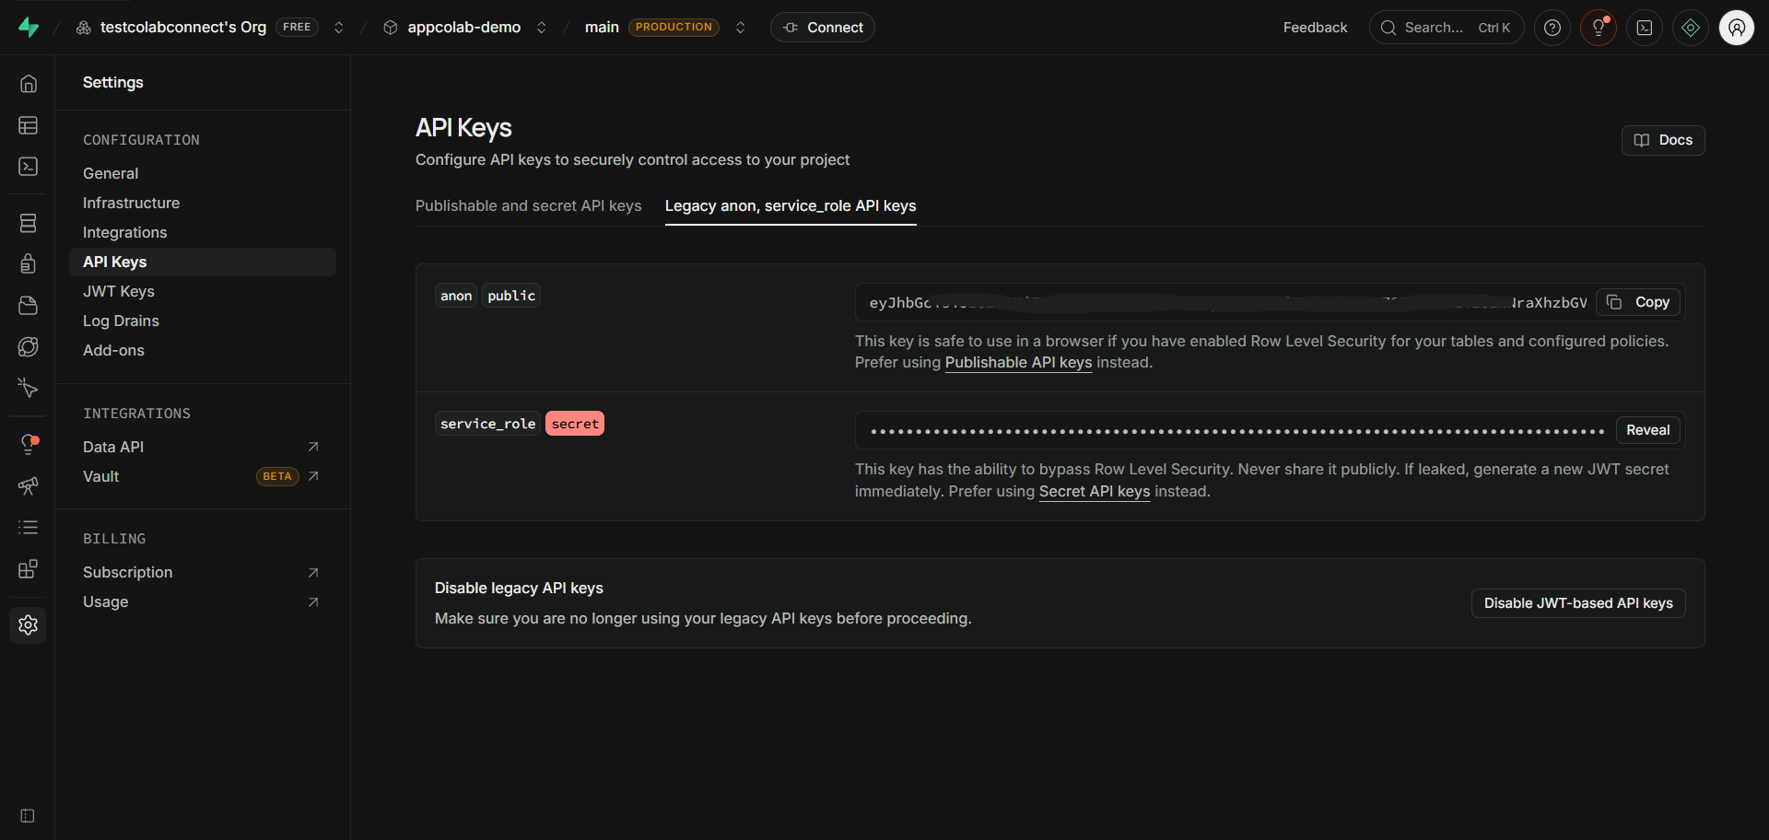Open the Logs list icon

29,527
